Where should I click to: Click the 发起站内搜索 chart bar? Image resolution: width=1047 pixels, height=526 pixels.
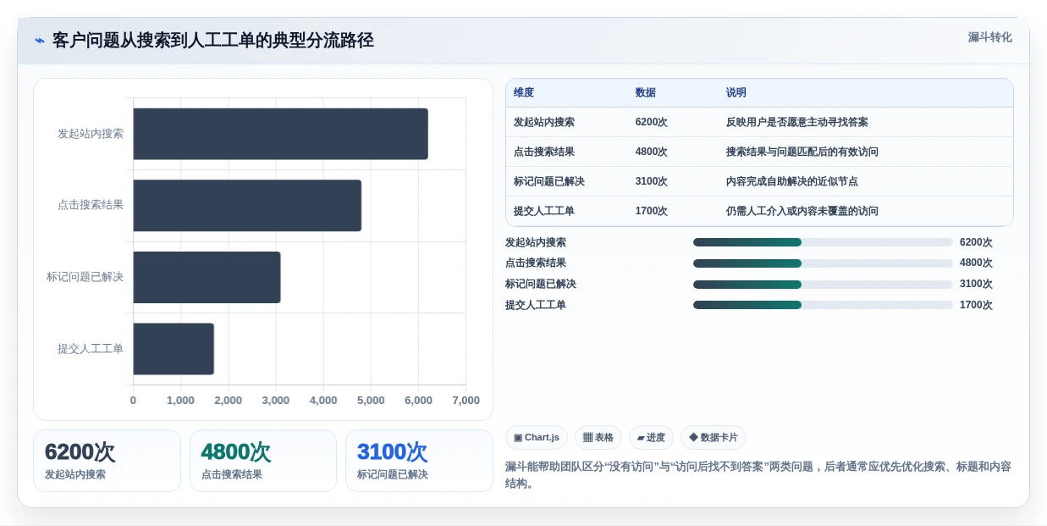(x=280, y=134)
